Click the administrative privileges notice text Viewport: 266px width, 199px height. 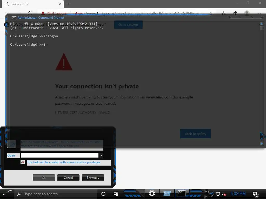(64, 162)
